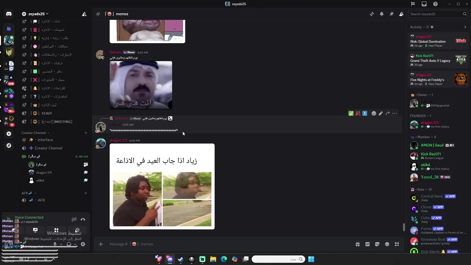Open Central Bank bot in member list
Image resolution: width=471 pixels, height=265 pixels.
click(438, 198)
